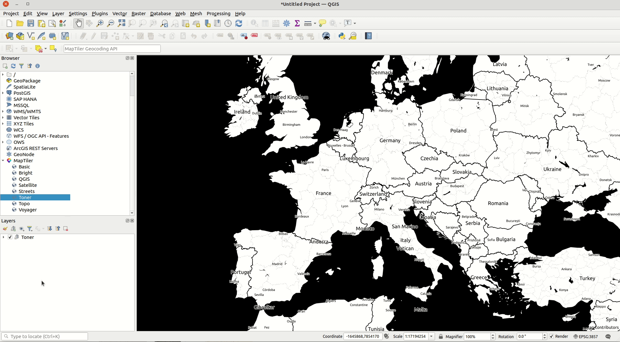Click the Save Project icon

pos(31,23)
